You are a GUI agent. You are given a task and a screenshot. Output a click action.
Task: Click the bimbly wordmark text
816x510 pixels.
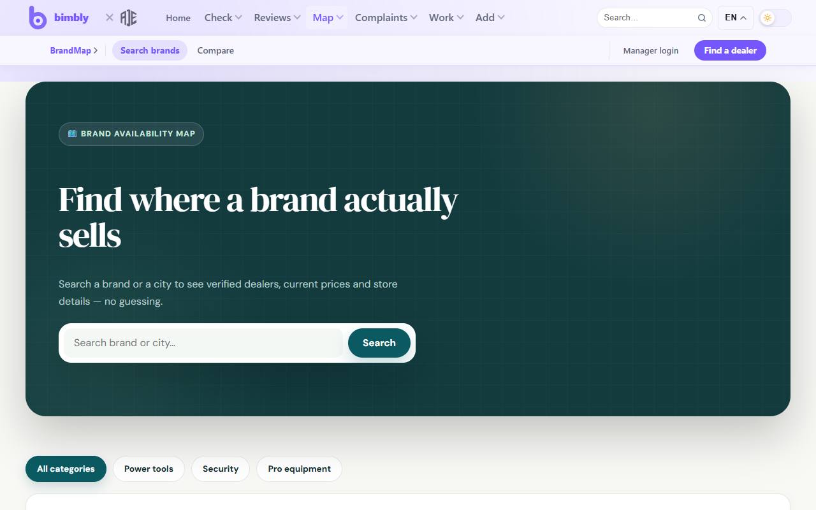(x=71, y=18)
